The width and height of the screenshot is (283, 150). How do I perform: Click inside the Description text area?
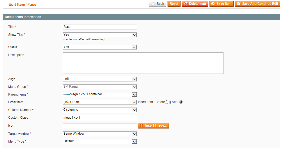point(143,63)
